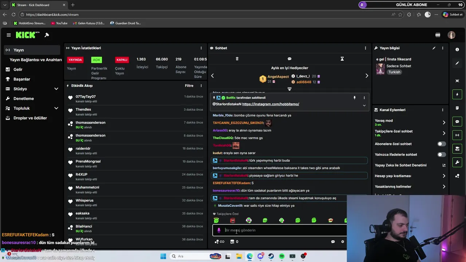Expand the pinned message chevron

[x=364, y=106]
